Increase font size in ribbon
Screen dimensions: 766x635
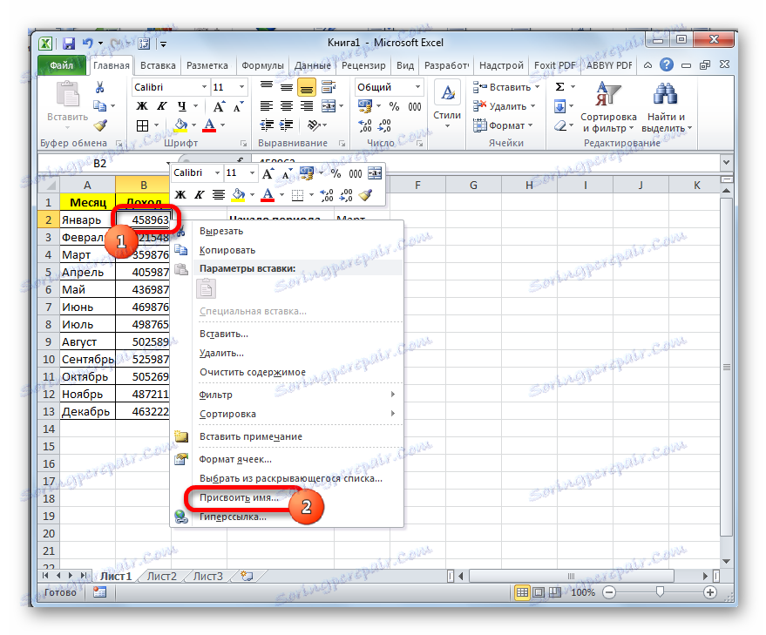pos(219,106)
